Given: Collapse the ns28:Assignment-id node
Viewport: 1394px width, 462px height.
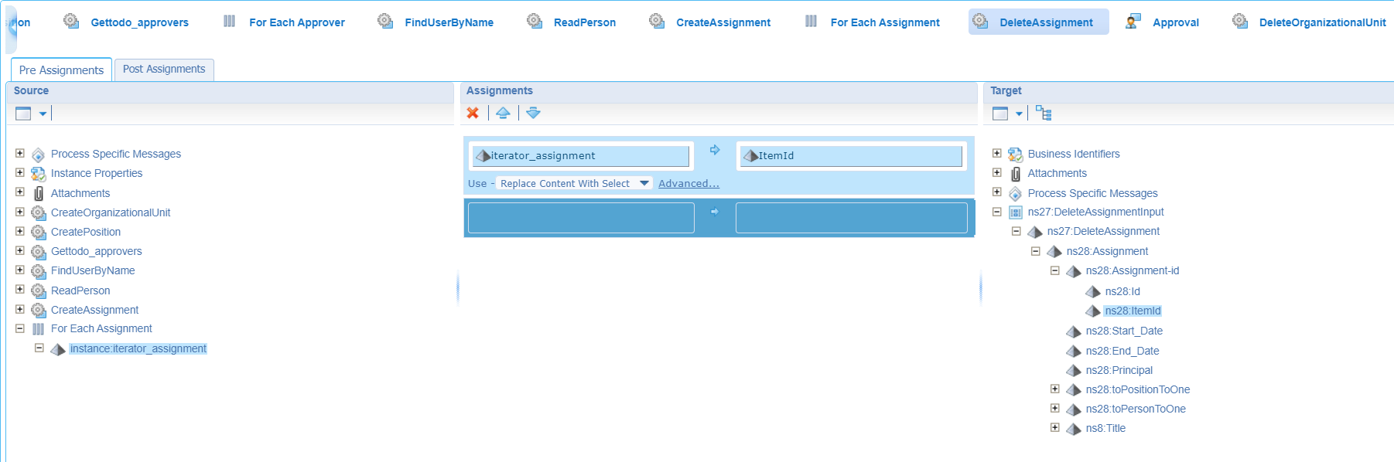Looking at the screenshot, I should (x=1054, y=270).
